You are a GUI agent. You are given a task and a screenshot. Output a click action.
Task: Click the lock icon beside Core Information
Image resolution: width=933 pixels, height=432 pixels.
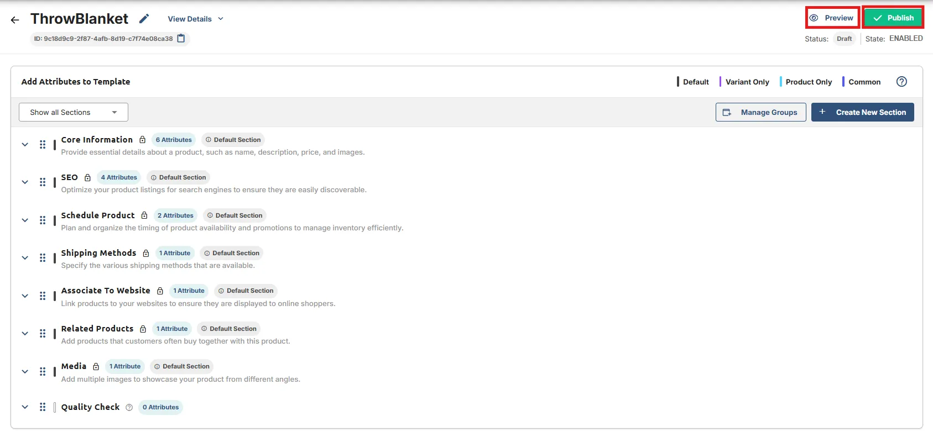click(143, 140)
